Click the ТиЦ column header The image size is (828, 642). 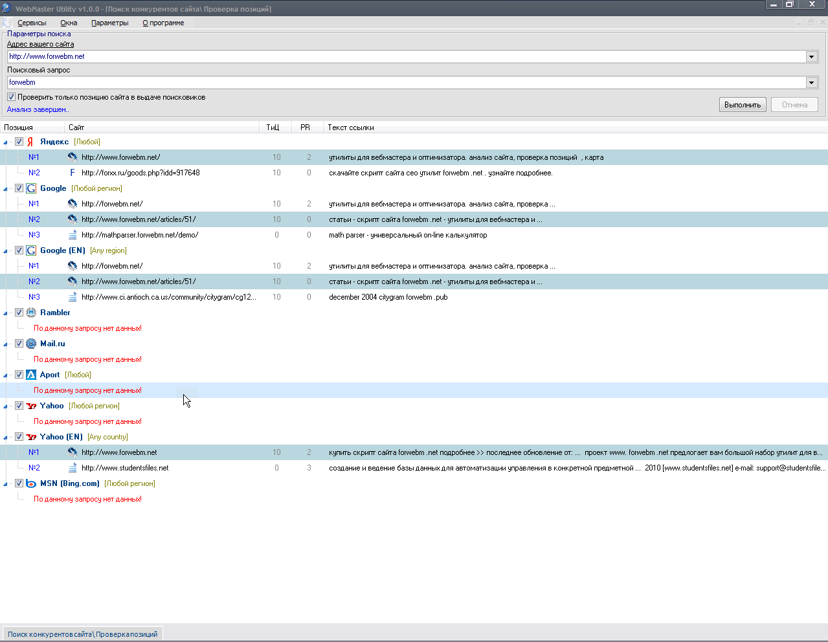tap(273, 127)
